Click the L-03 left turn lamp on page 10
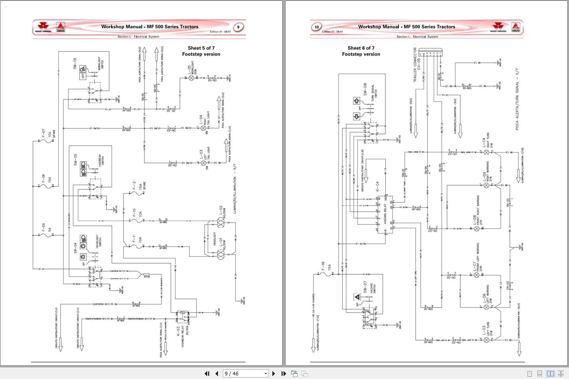The height and width of the screenshot is (379, 569). (x=486, y=340)
